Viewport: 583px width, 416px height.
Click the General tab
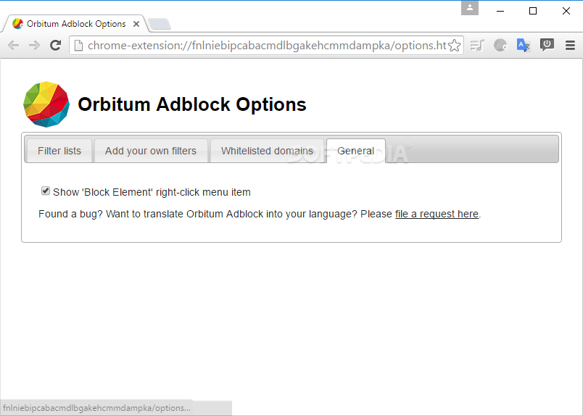(x=355, y=151)
